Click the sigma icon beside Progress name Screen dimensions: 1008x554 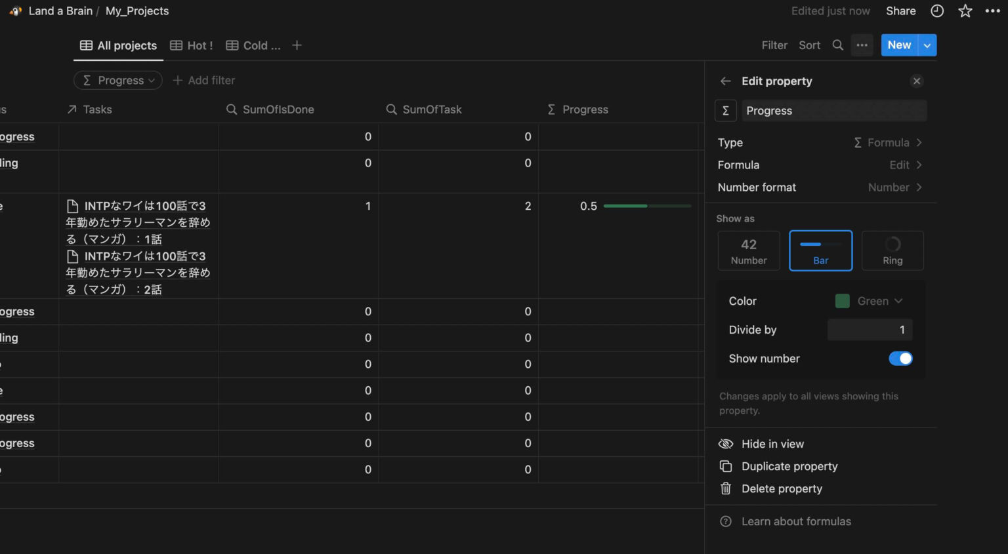point(726,111)
